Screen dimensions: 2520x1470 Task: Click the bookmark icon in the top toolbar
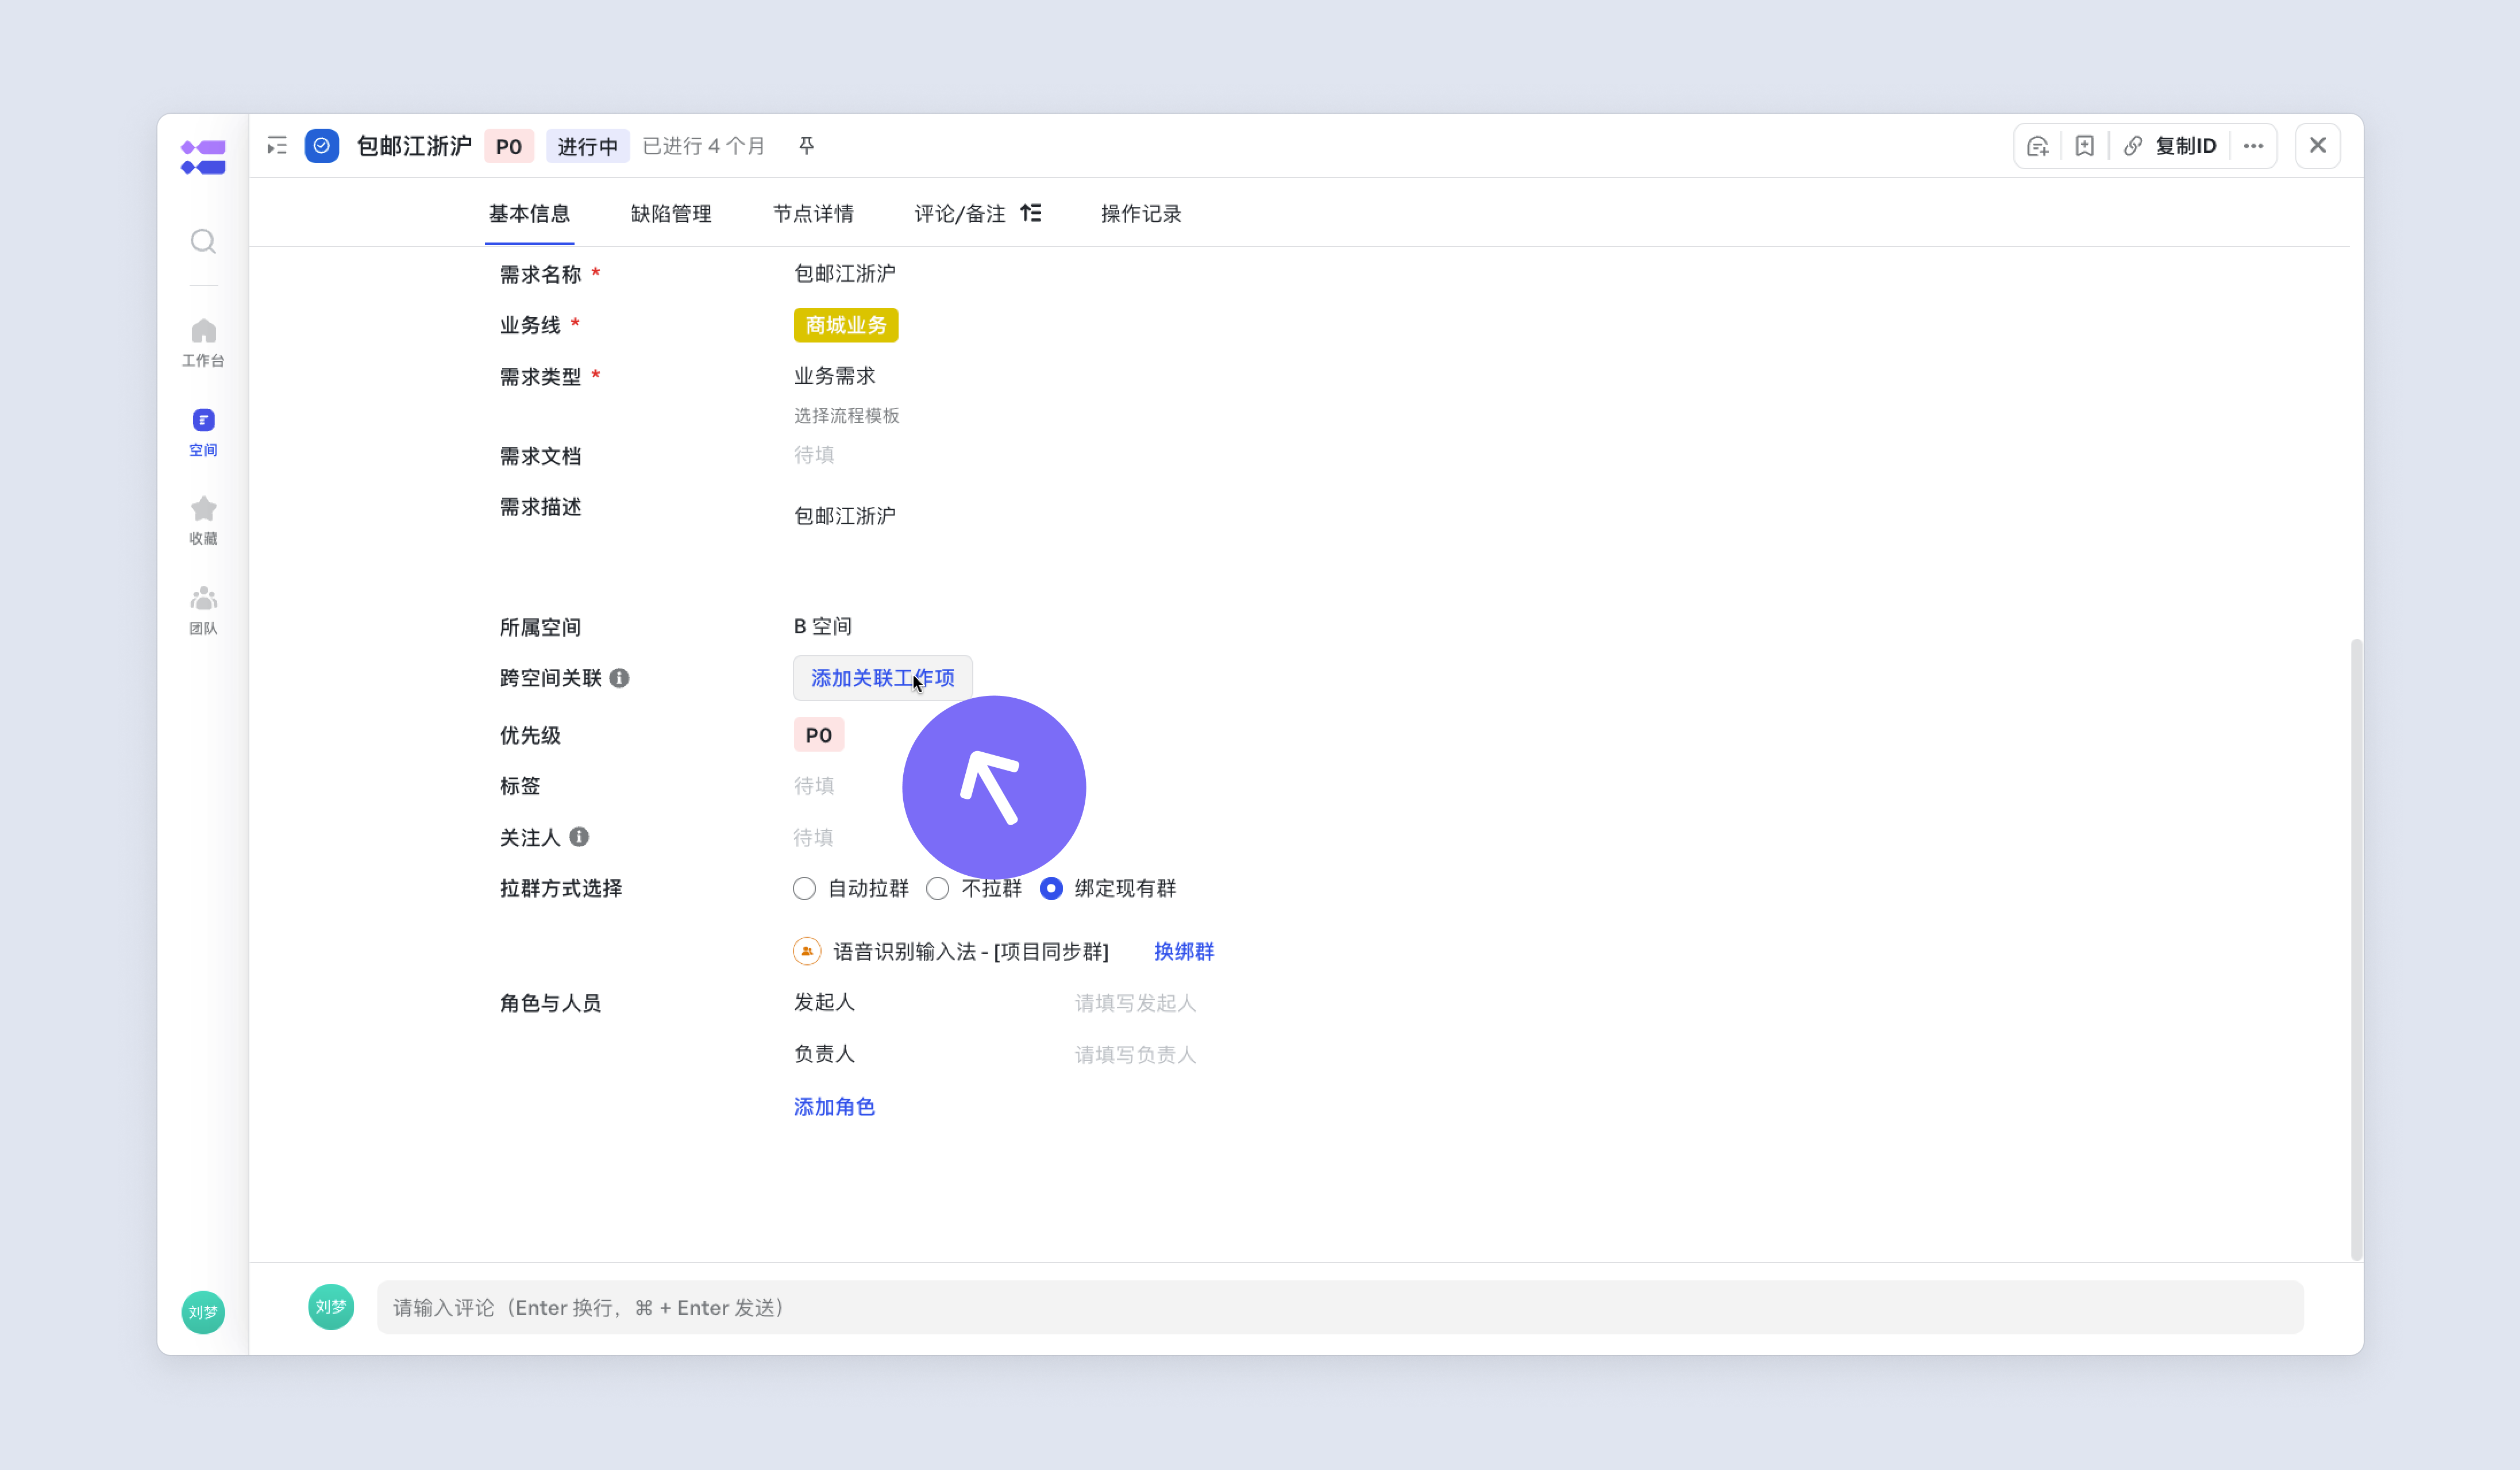2084,146
